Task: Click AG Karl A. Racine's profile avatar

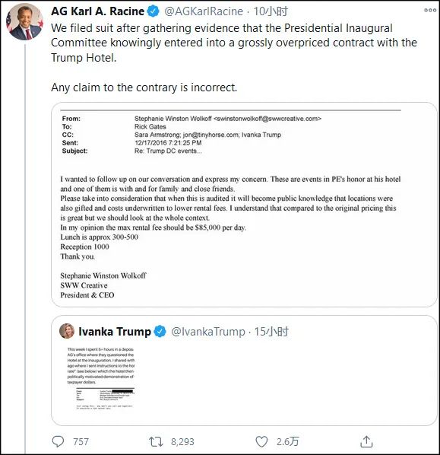Action: tap(25, 22)
